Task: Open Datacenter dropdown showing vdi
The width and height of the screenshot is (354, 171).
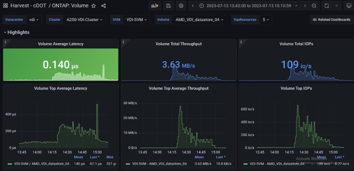Action: (x=34, y=20)
